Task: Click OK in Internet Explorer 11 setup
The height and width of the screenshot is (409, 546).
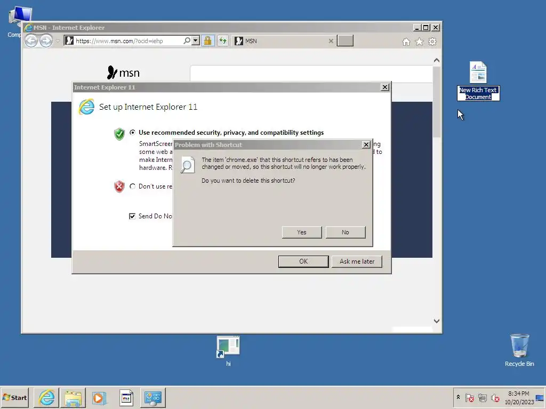Action: coord(303,261)
